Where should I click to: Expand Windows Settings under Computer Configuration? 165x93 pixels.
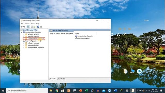click(24, 37)
